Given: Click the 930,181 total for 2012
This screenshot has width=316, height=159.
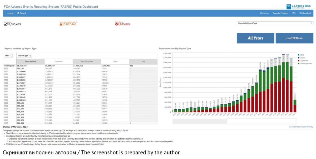Looking at the screenshot, I should pyautogui.click(x=21, y=103).
